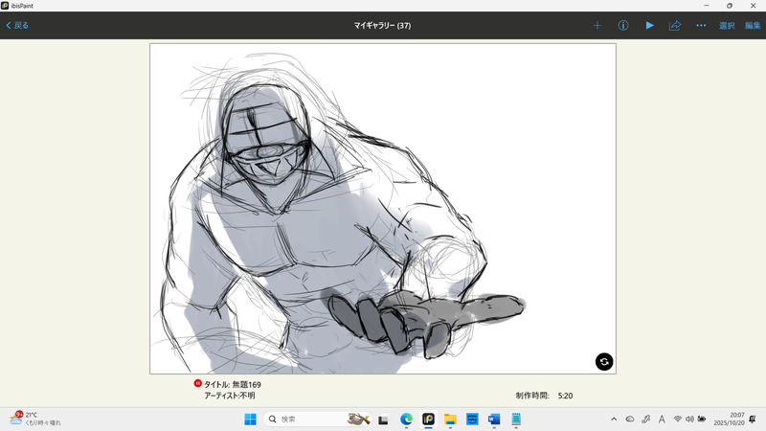Open Task View on the taskbar
This screenshot has width=766, height=431.
coord(383,420)
